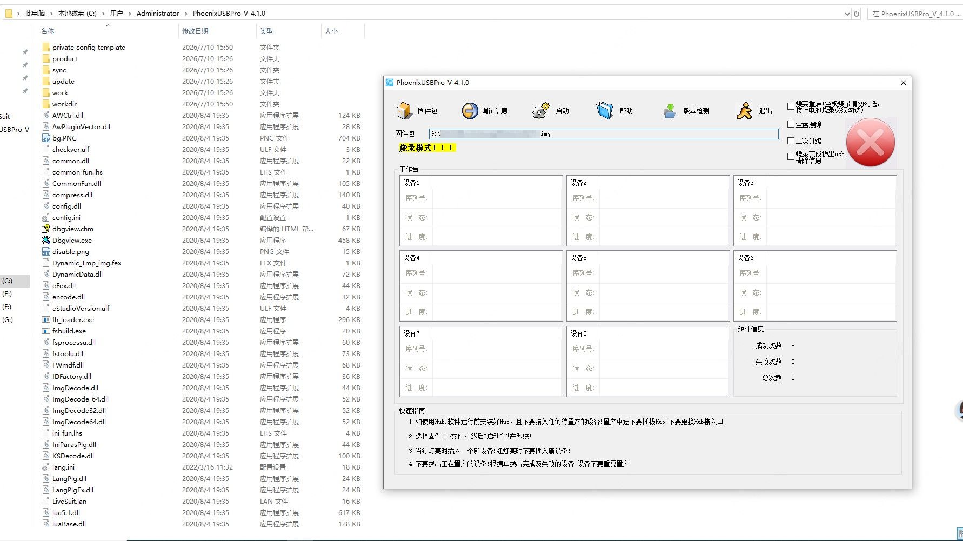
Task: Check the 二次升级 checkbox
Action: [x=791, y=141]
